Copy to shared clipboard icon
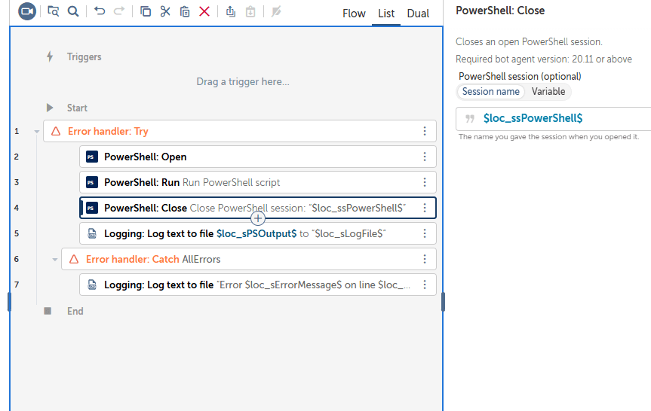Viewport: 651px width, 411px height. click(231, 11)
